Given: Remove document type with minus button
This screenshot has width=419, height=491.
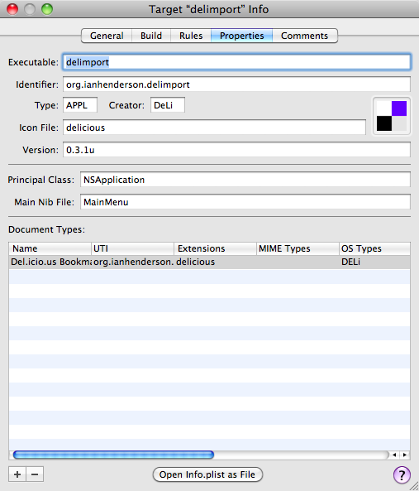Looking at the screenshot, I should pos(35,474).
